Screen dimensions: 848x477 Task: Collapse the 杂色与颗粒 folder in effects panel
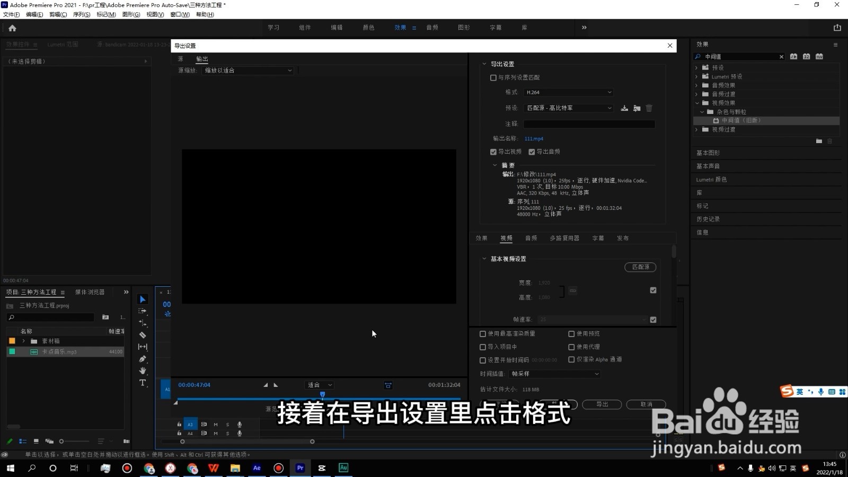[x=702, y=112]
